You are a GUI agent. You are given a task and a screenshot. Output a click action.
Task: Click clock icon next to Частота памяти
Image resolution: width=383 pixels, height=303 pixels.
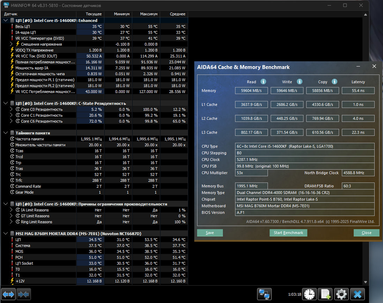[x=12, y=139]
